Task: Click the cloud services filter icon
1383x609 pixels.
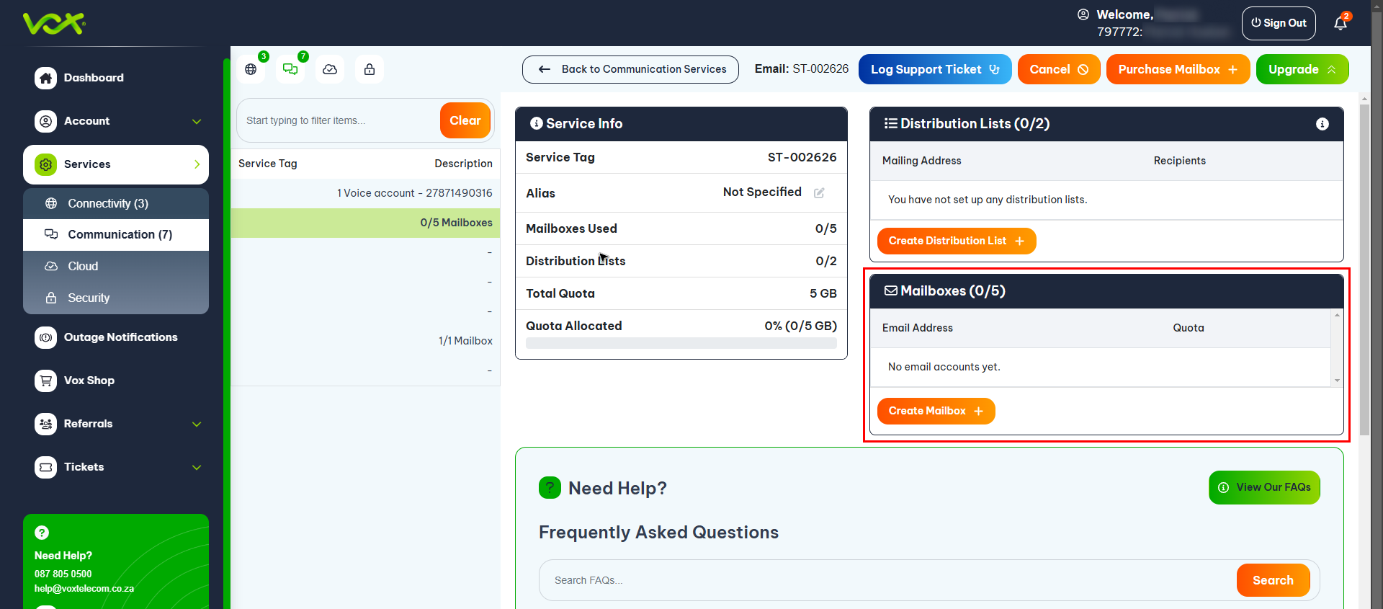Action: point(330,70)
